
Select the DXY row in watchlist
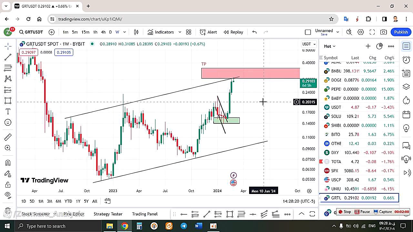pos(359,152)
